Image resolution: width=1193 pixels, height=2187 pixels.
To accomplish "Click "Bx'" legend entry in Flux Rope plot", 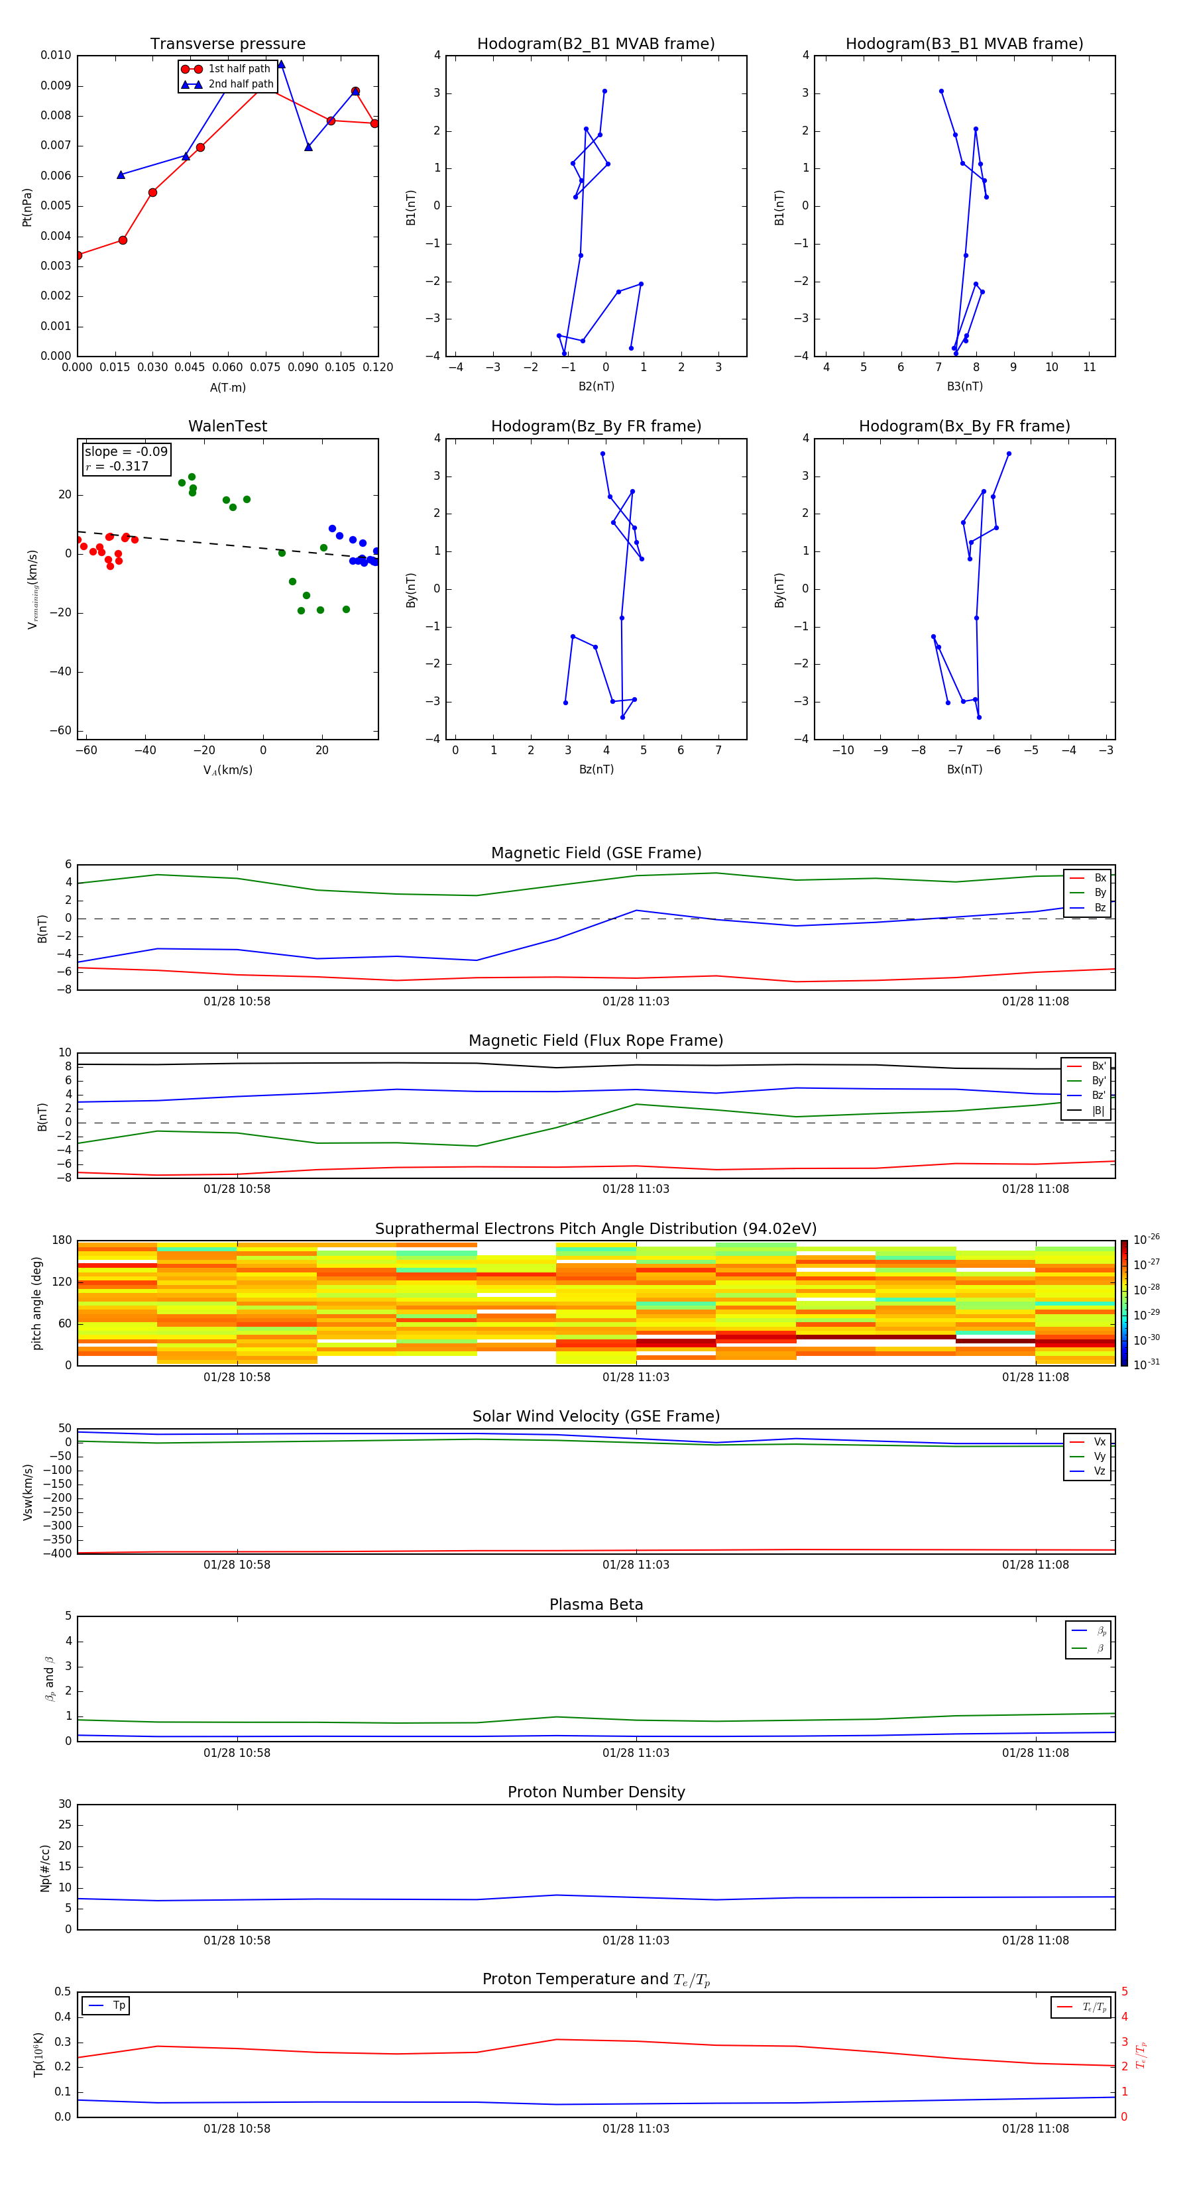I will [x=1086, y=1066].
